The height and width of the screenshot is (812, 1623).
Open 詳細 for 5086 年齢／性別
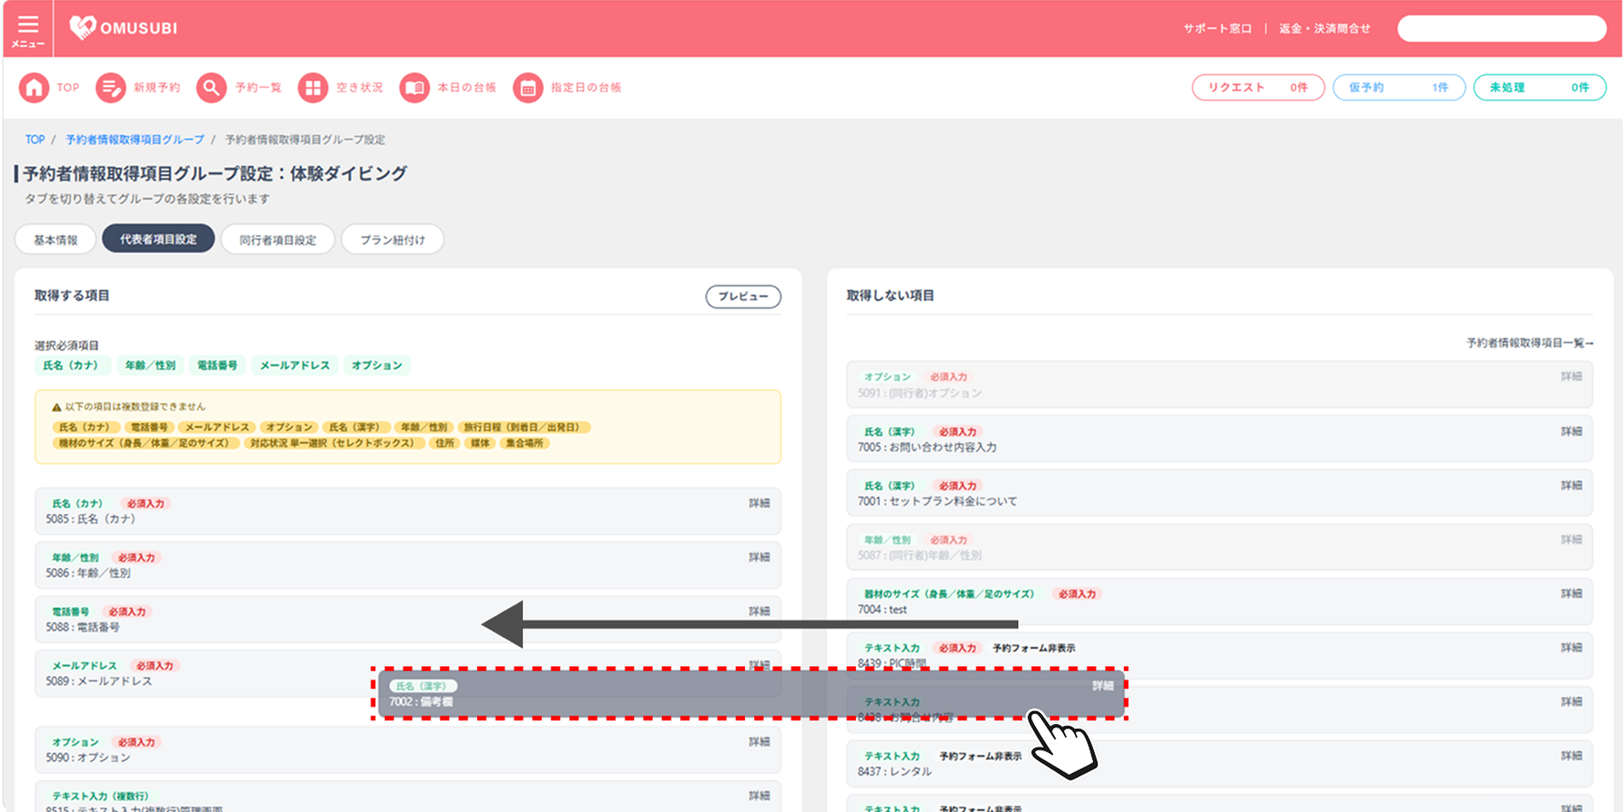759,557
